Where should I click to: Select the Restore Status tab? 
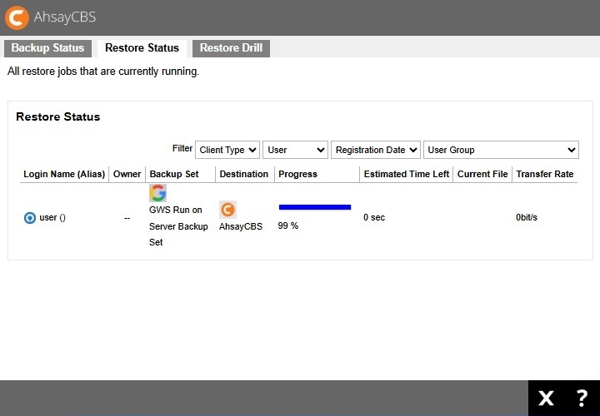tap(142, 48)
